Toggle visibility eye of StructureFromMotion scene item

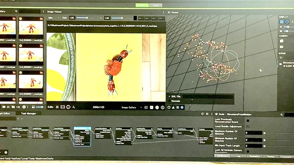tap(281, 64)
